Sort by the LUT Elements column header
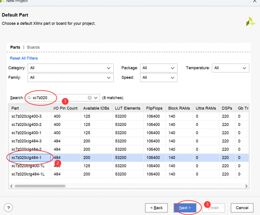This screenshot has width=260, height=215. coord(128,108)
